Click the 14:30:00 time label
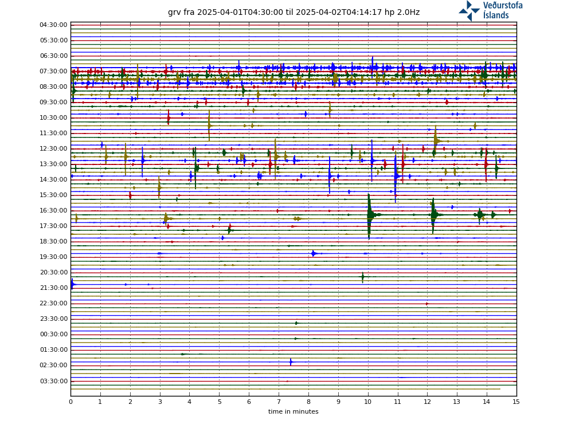 (53, 179)
